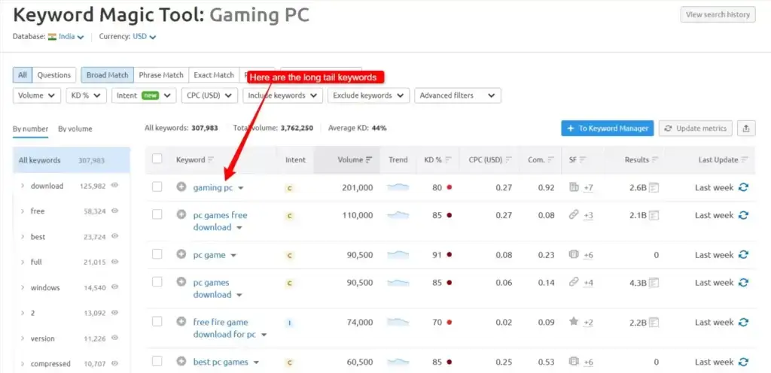The width and height of the screenshot is (771, 373).
Task: Select the All tab
Action: click(x=23, y=75)
